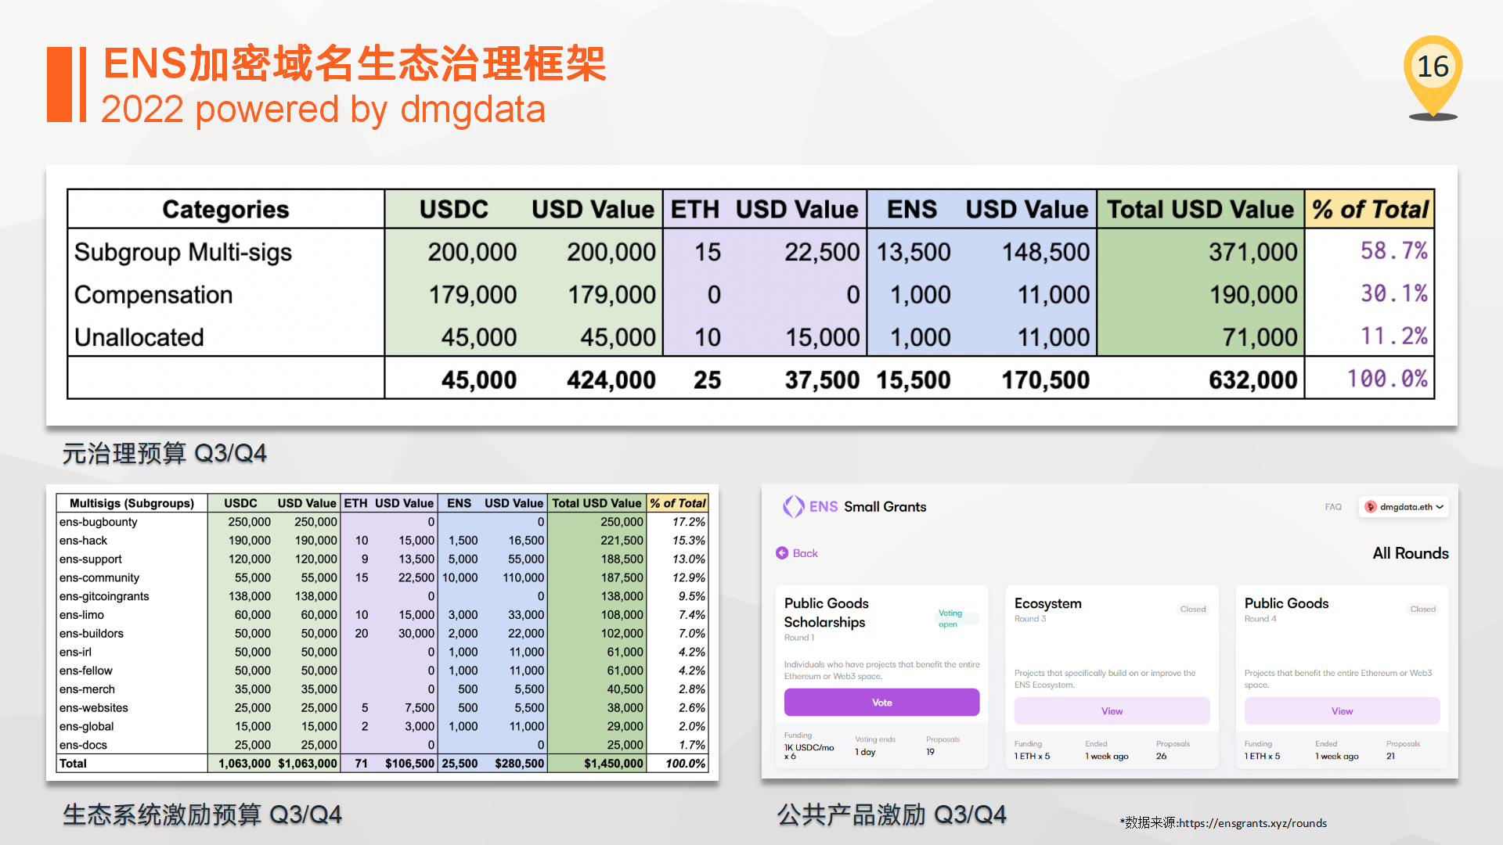Click the % of Total header in top table
Viewport: 1503px width, 845px height.
pyautogui.click(x=1370, y=209)
